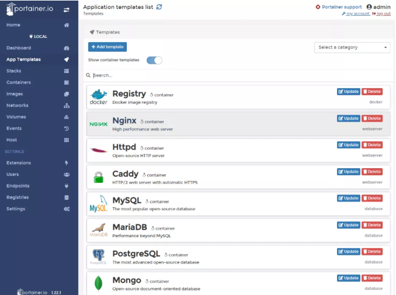Click the green Caddy padlock icon
Image resolution: width=396 pixels, height=295 pixels.
(x=98, y=177)
